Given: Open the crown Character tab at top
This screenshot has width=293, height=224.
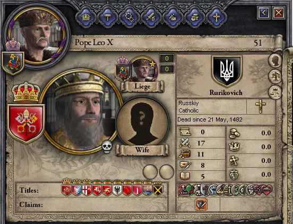Looking at the screenshot, I should pyautogui.click(x=86, y=18).
